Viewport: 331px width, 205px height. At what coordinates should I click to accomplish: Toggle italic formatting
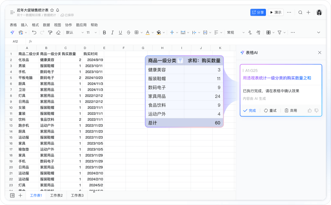tap(112, 32)
